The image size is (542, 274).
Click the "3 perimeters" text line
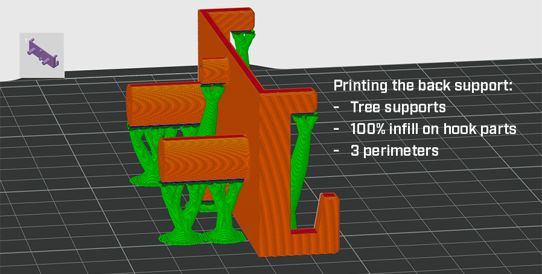(x=394, y=151)
